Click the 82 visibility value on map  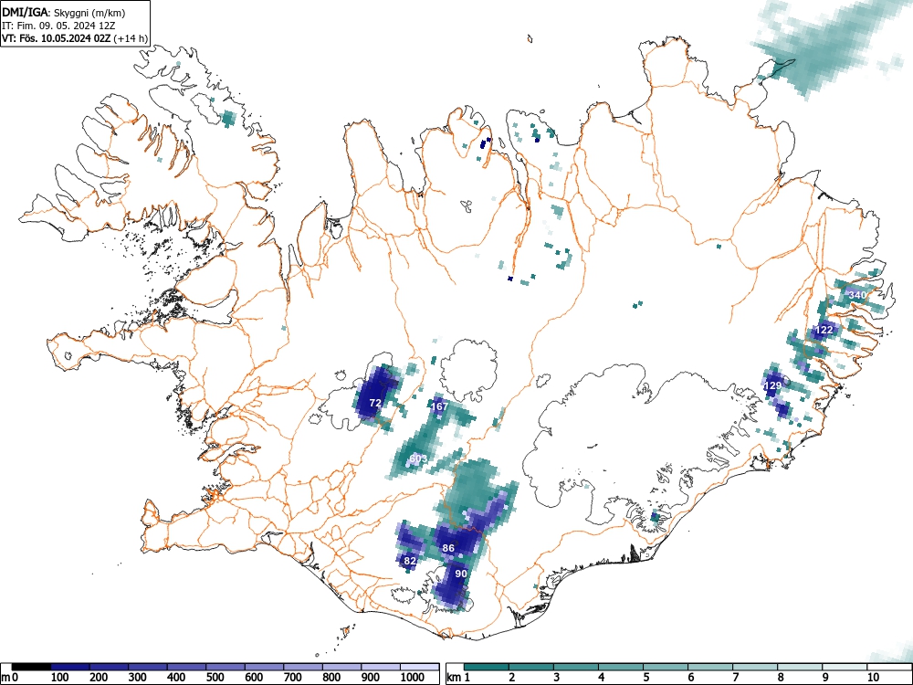(x=410, y=561)
